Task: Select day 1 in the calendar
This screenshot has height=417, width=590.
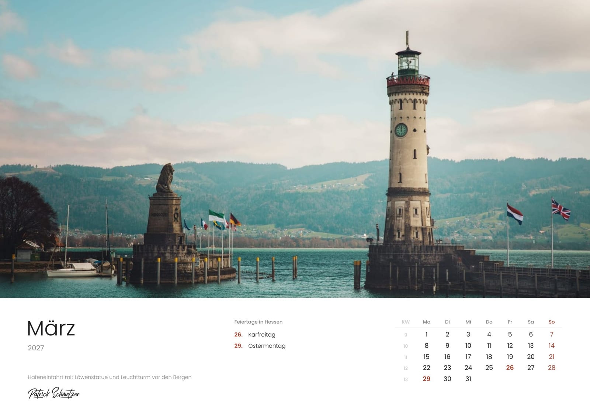Action: click(x=427, y=334)
